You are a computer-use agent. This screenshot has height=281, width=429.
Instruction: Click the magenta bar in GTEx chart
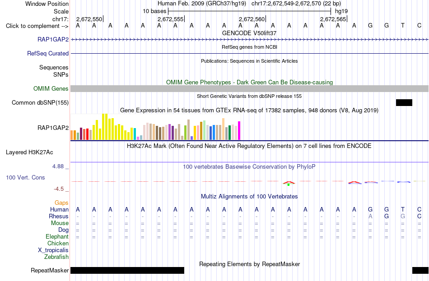[239, 131]
